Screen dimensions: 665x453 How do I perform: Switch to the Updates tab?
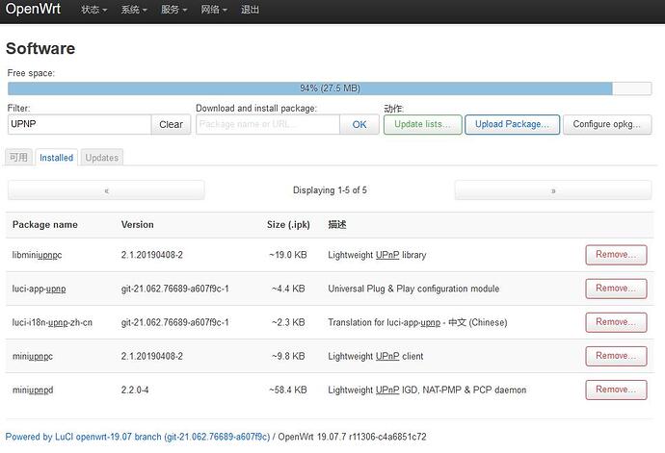[102, 158]
